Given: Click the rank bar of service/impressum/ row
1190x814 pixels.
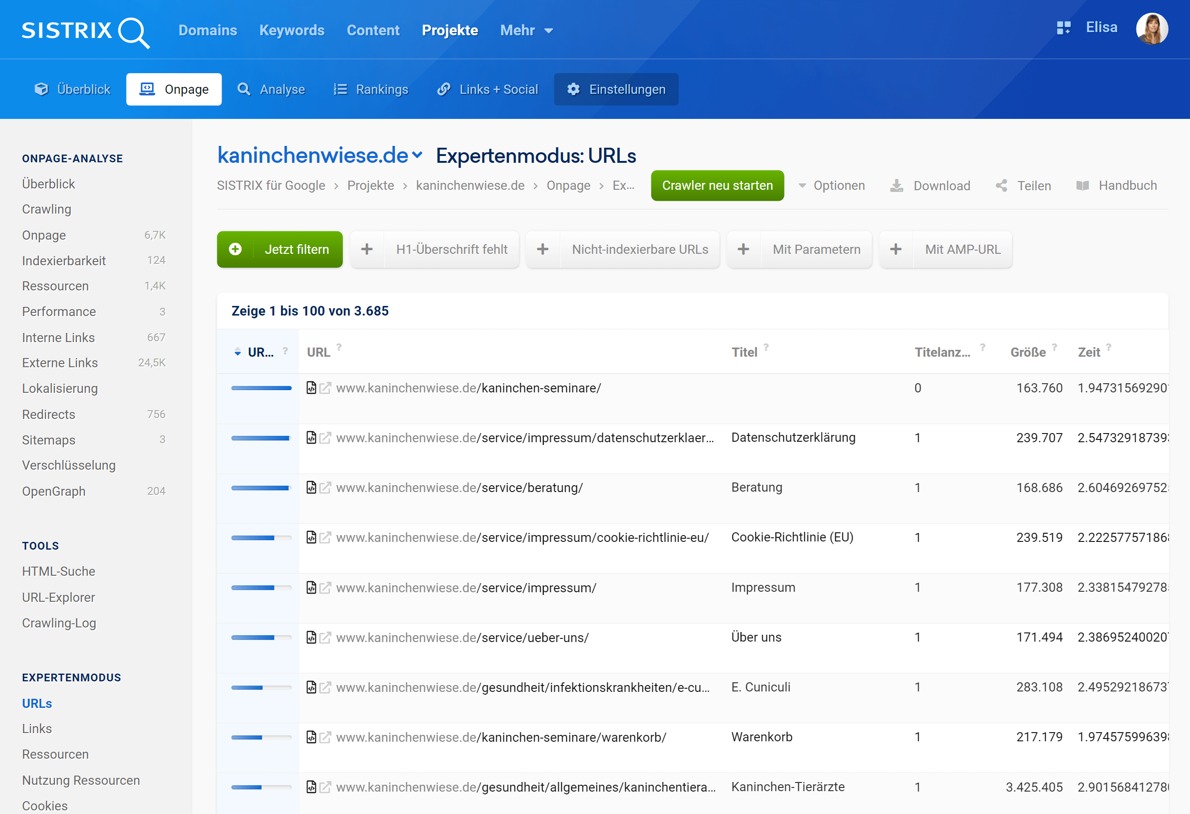Looking at the screenshot, I should (261, 587).
